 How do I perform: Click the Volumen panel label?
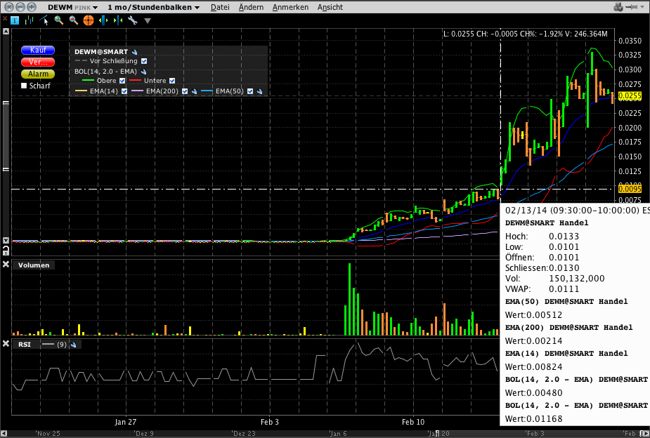[34, 265]
